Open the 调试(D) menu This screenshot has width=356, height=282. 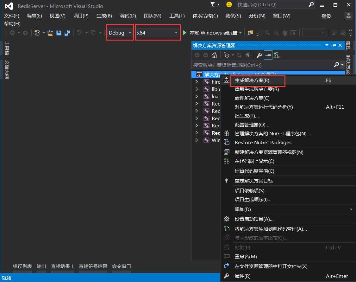coord(128,16)
